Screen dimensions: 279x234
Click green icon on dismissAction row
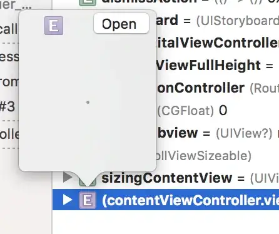pos(88,3)
